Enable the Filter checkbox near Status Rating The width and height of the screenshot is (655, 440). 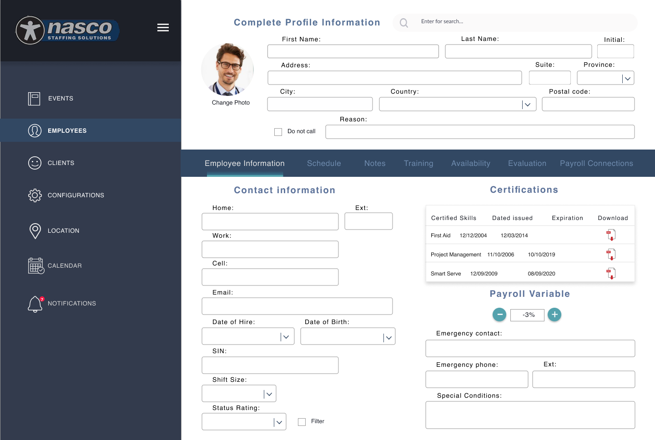[x=302, y=421]
